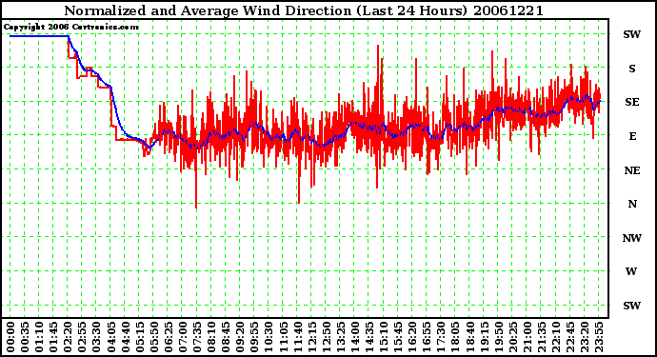
Task: Click the 11:40 time axis label
Action: point(297,337)
